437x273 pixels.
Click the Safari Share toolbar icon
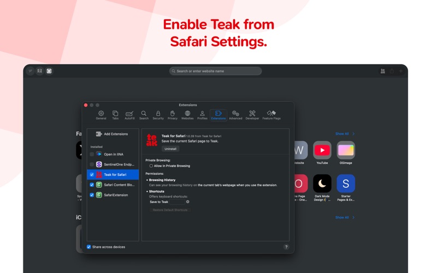[x=392, y=71]
